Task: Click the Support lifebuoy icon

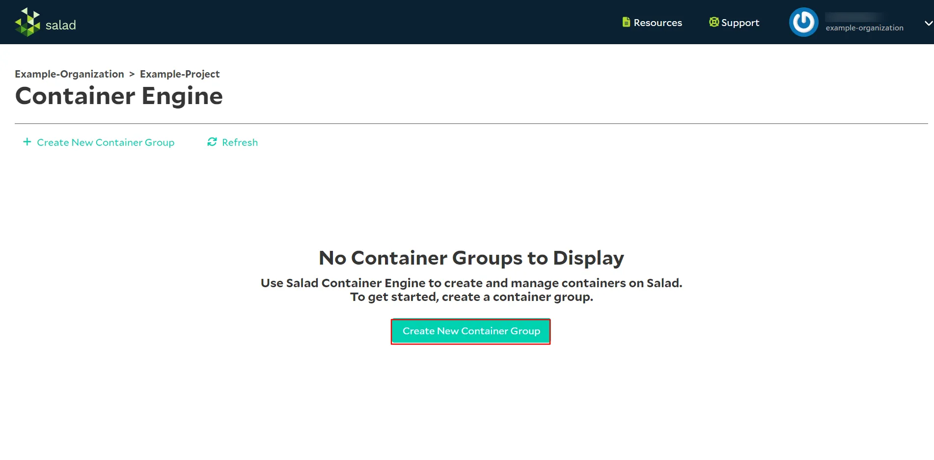Action: coord(714,22)
